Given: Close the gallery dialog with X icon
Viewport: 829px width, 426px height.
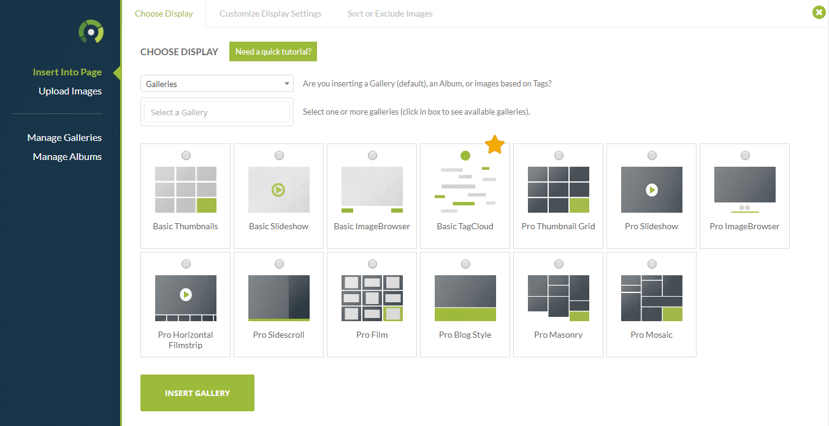Looking at the screenshot, I should (819, 12).
